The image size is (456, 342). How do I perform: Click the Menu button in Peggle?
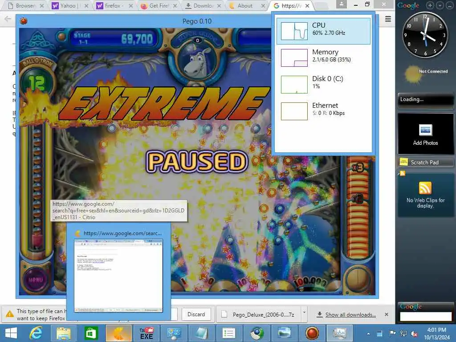tap(36, 280)
